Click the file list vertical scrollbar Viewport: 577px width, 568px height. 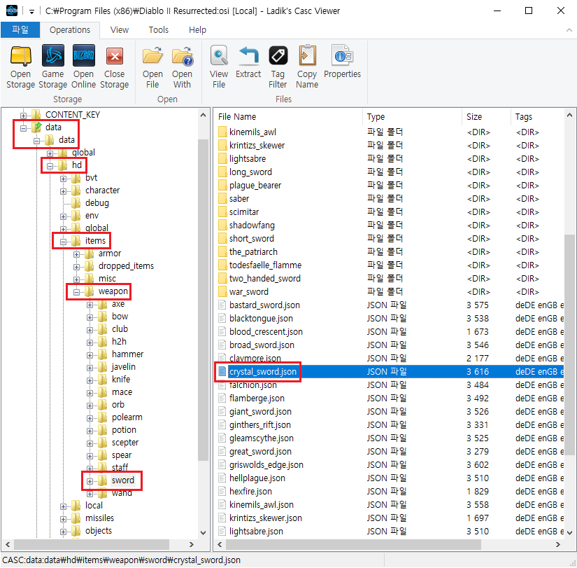point(569,345)
